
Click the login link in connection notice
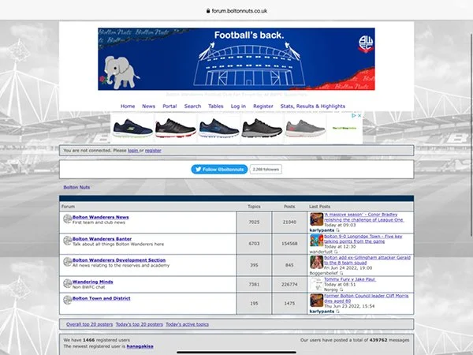pos(133,151)
